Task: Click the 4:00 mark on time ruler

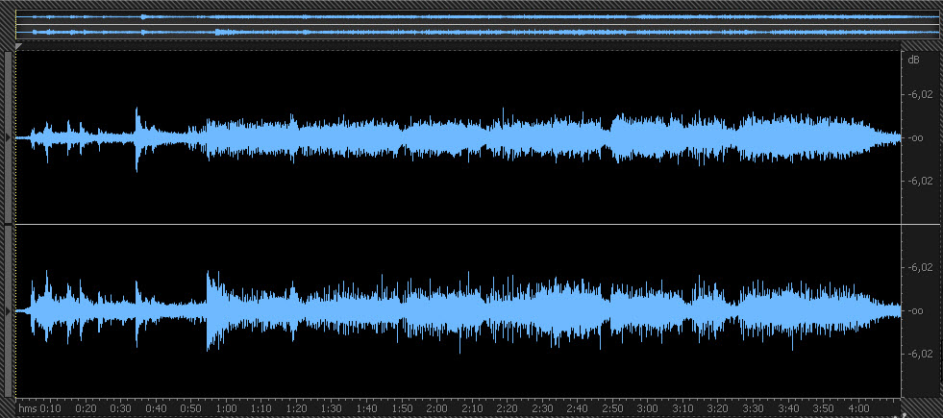Action: point(858,408)
